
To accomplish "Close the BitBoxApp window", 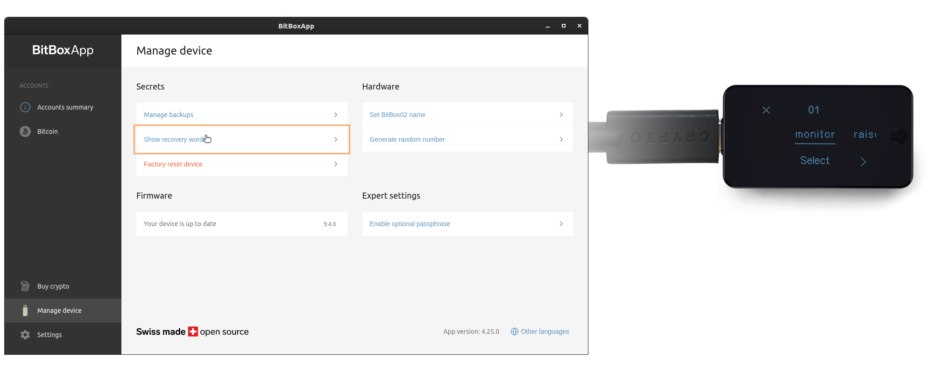I will pos(580,26).
